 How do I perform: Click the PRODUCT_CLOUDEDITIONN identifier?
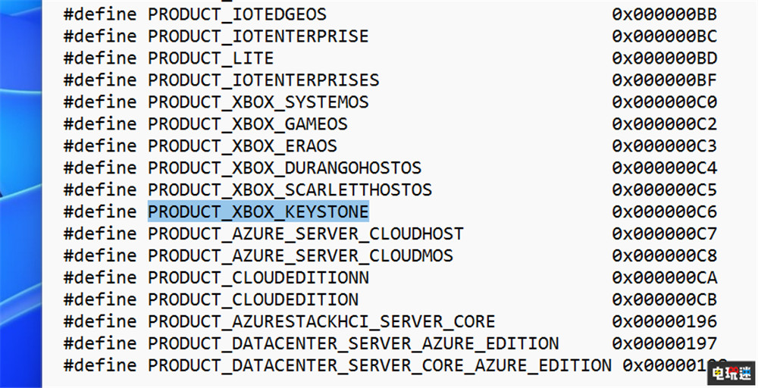[258, 277]
